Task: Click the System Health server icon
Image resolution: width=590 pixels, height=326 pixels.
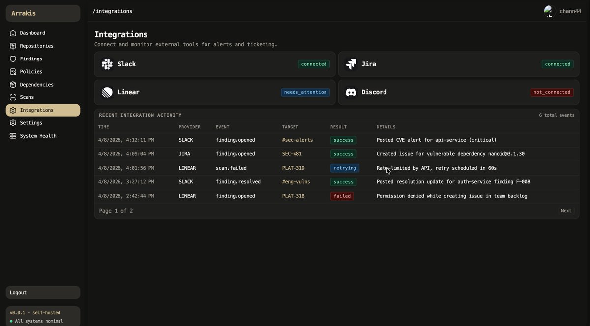Action: tap(13, 136)
